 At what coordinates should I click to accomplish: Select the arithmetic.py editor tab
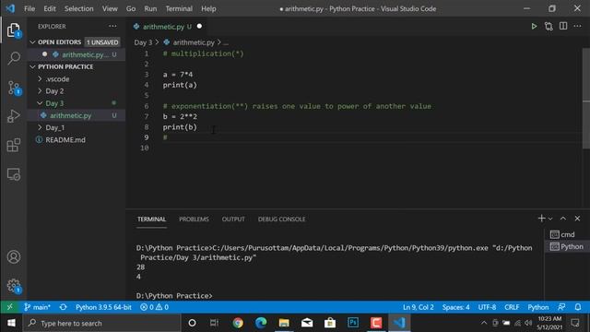(x=167, y=27)
